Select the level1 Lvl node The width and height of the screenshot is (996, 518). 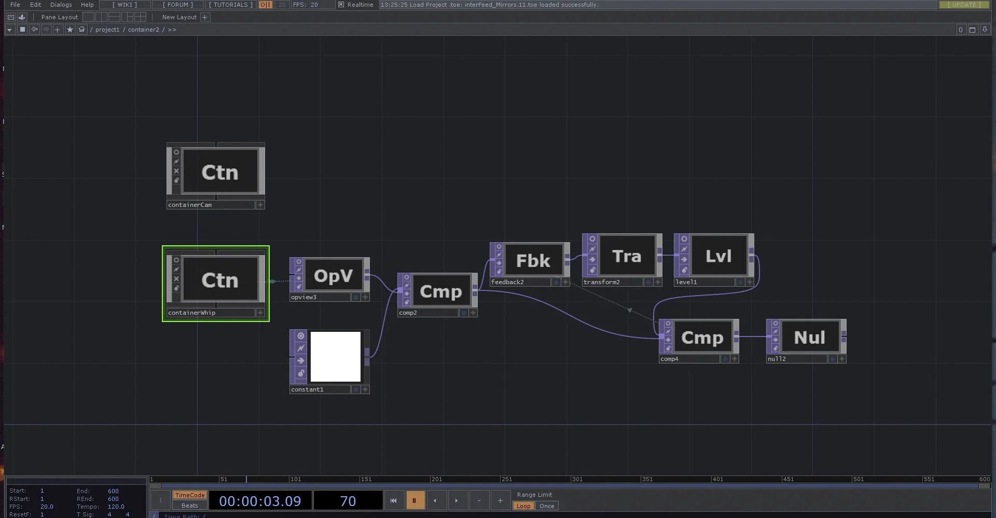tap(718, 256)
